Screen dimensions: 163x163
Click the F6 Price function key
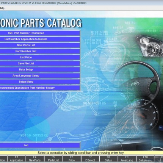pos(72,159)
